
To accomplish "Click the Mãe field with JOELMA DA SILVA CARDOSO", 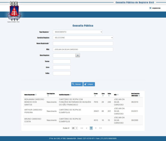I will [83, 49].
